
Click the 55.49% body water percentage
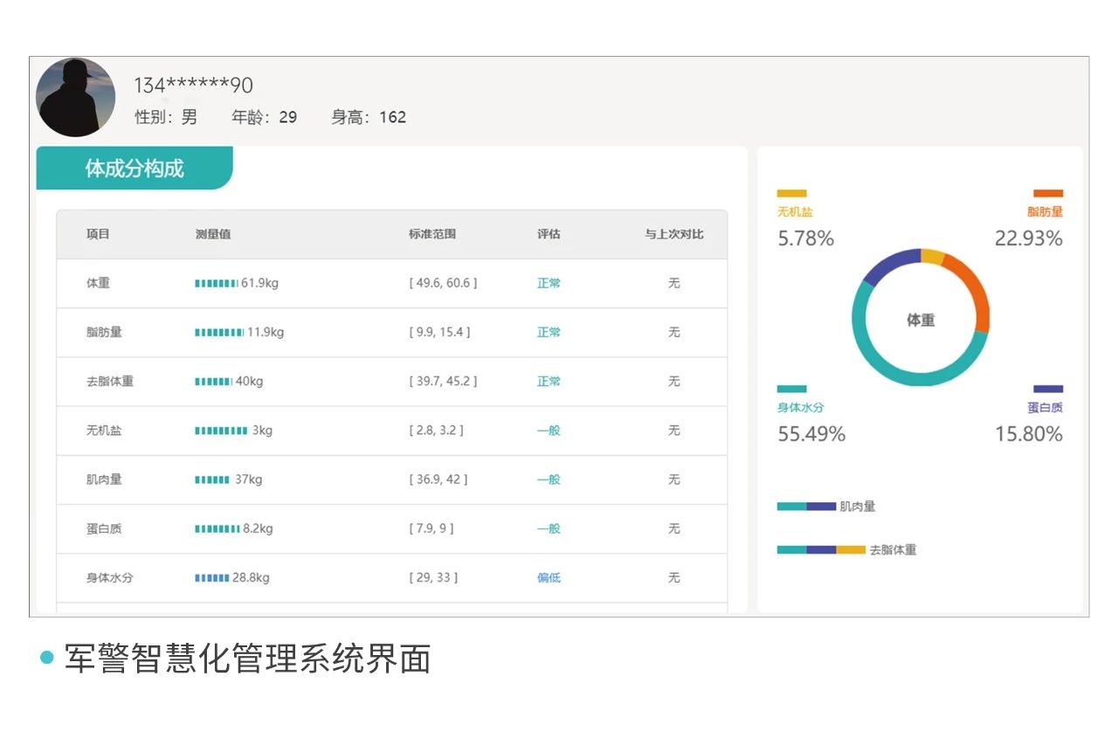tap(811, 434)
